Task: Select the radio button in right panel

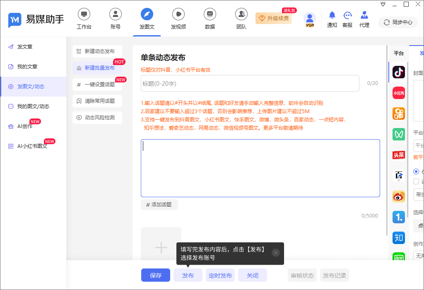Action: coord(416,172)
